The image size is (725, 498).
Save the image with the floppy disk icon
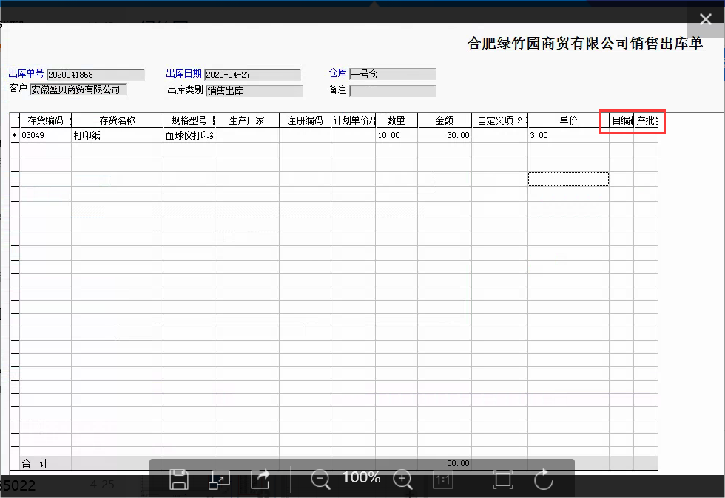[179, 479]
